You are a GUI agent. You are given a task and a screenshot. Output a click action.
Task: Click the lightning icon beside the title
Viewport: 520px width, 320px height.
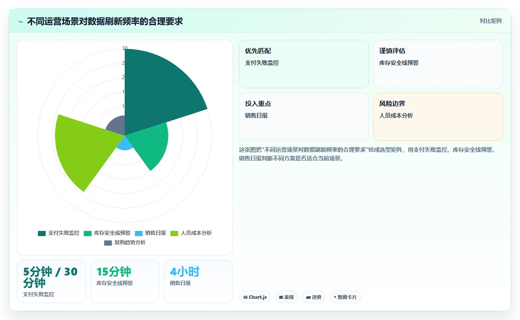[x=20, y=22]
